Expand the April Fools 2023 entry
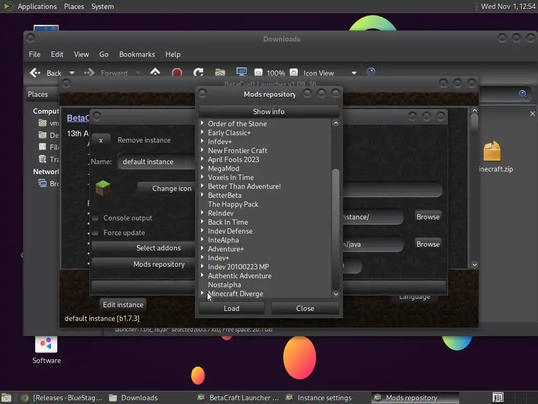 point(202,159)
